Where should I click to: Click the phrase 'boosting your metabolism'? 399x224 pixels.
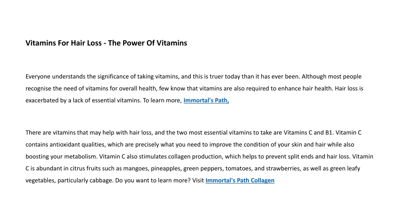61,157
